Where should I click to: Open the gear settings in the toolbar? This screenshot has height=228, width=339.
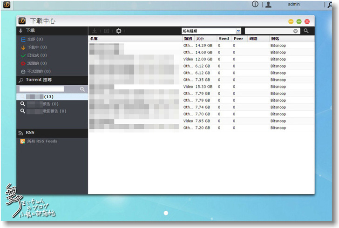(118, 31)
